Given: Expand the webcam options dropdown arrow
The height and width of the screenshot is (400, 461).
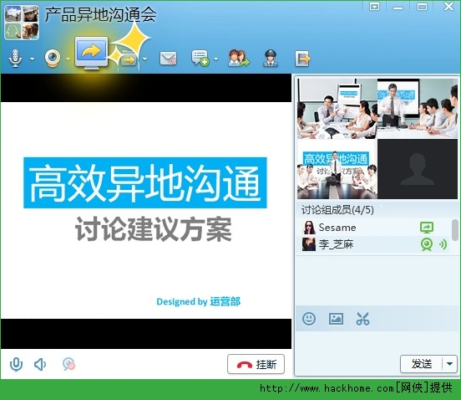Looking at the screenshot, I should [68, 59].
